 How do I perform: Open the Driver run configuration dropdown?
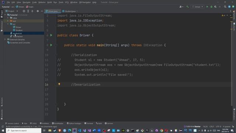[x=198, y=7]
